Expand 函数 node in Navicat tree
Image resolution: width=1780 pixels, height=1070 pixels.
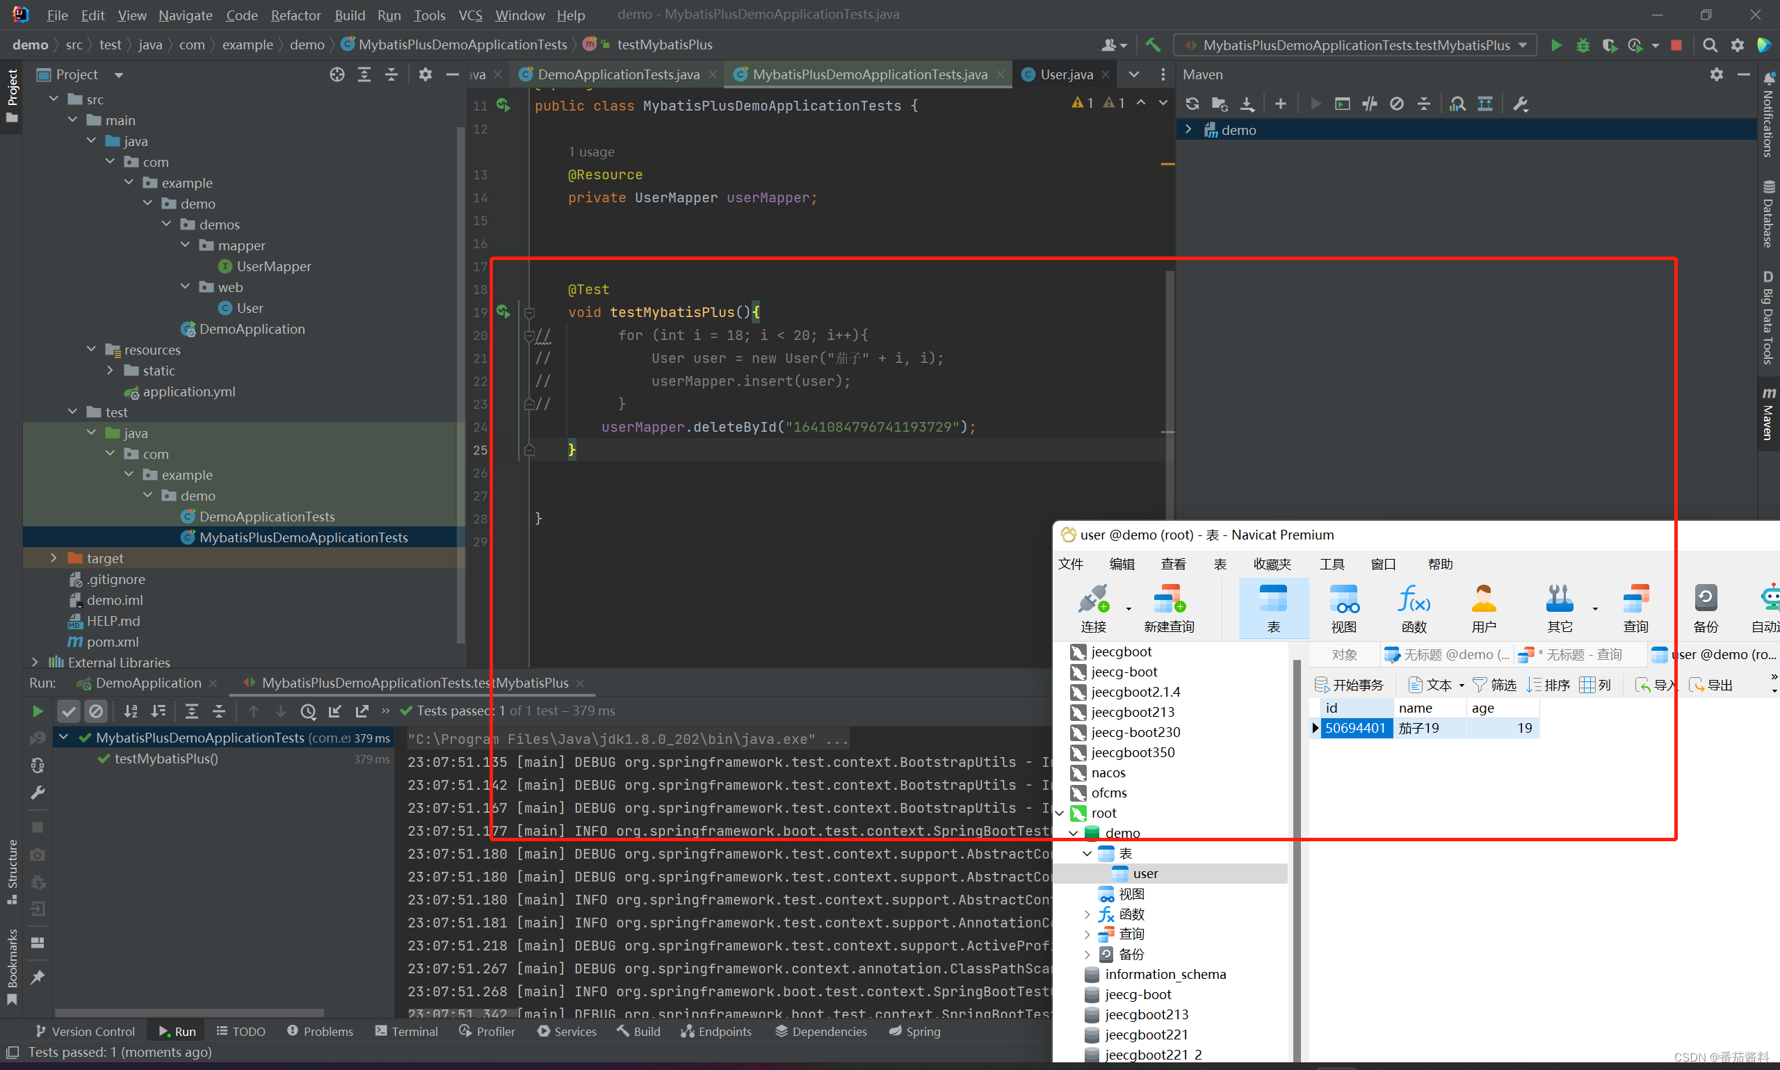[x=1087, y=914]
